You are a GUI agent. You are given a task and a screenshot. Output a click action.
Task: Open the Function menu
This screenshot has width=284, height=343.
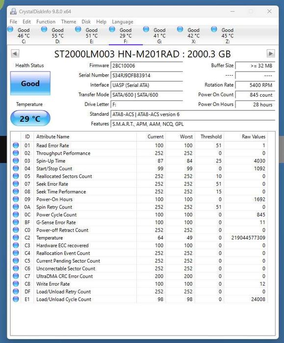(x=46, y=22)
